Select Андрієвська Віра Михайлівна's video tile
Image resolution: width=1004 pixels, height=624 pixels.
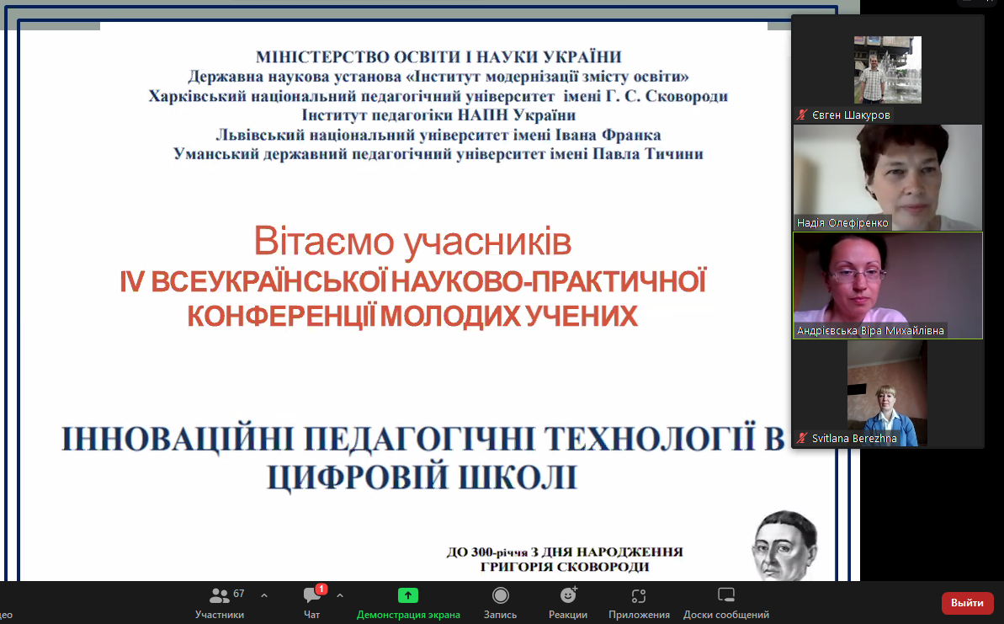888,285
